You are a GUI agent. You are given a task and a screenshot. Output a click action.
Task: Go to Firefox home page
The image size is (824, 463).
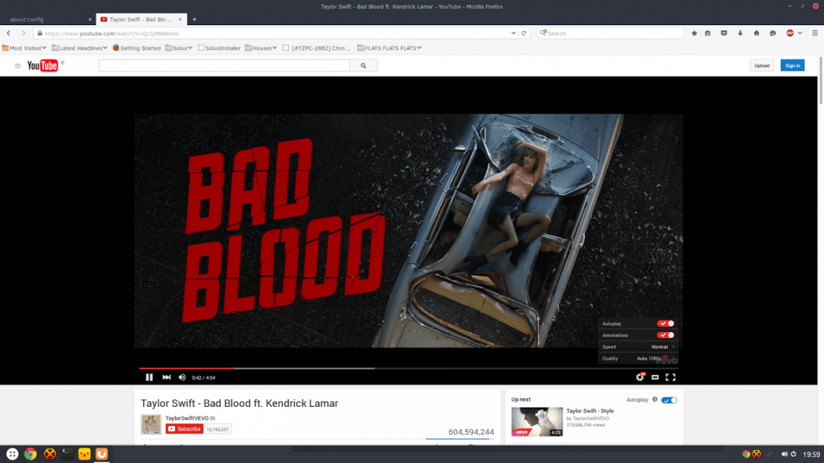point(757,33)
